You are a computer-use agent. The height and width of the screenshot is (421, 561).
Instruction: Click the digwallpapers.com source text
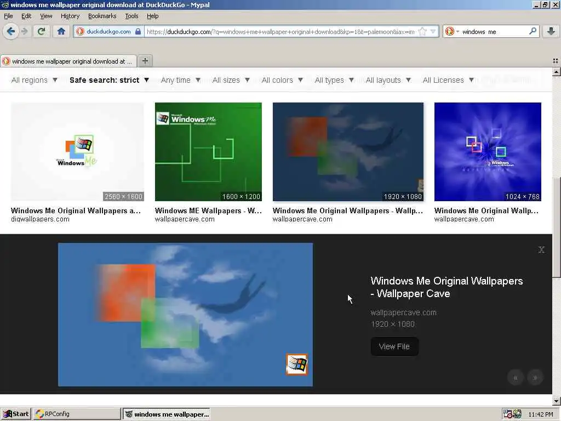click(x=40, y=219)
